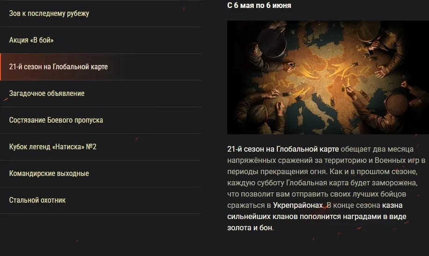Click the «периоды прекращения огня» sentence
The width and height of the screenshot is (429, 256).
277,171
